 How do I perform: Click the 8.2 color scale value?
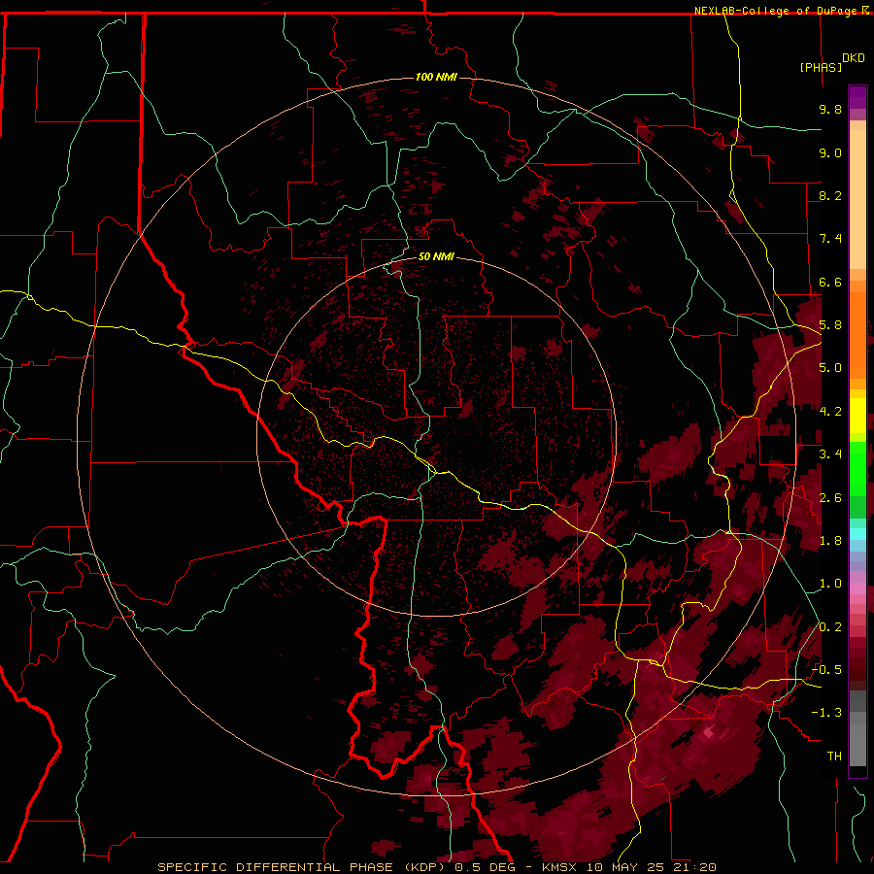tap(830, 195)
